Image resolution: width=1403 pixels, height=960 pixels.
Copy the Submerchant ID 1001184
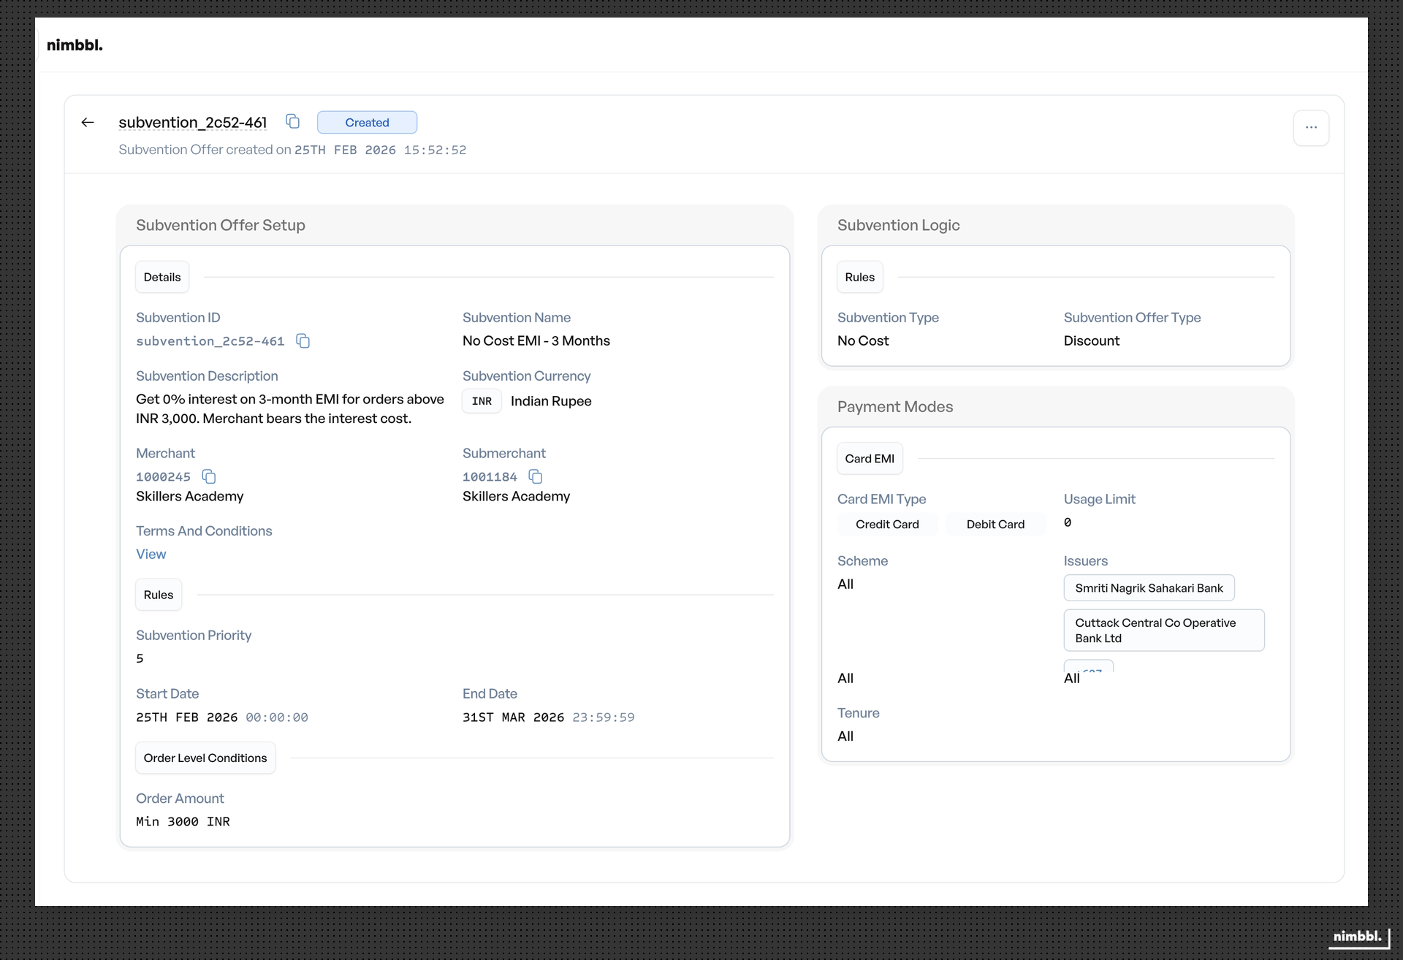click(536, 477)
